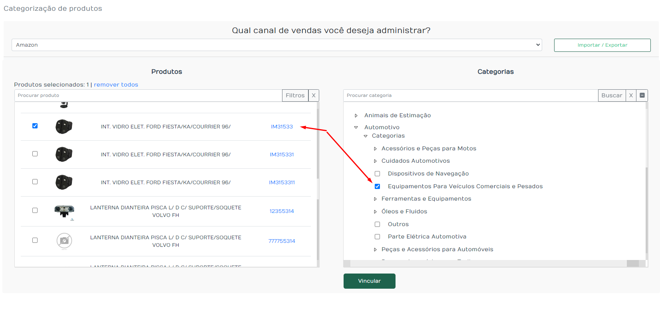Uncheck Equipamentos Para Veículos Comerciais e Pesados
Screen dimensions: 662x315
click(377, 187)
